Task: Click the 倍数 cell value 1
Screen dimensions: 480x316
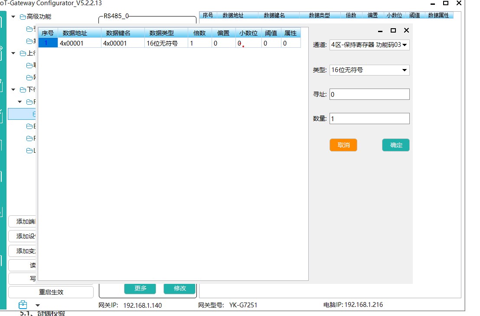Action: click(x=200, y=43)
